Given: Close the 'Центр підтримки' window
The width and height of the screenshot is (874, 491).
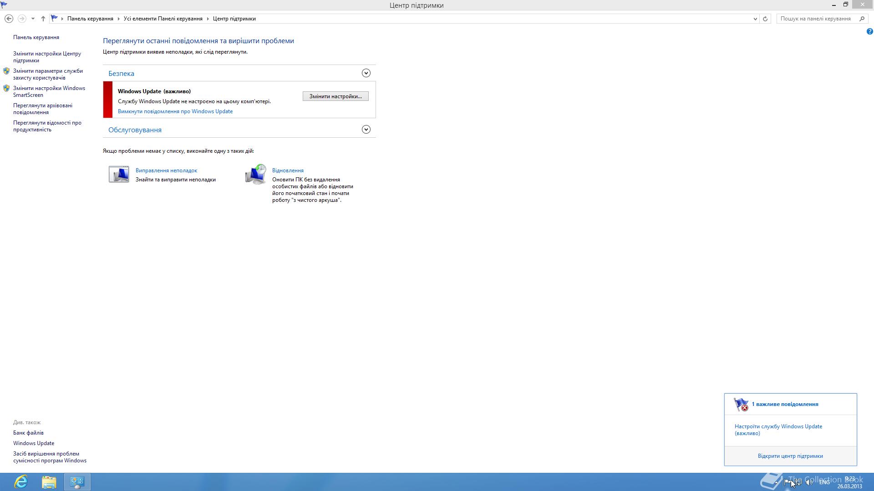Looking at the screenshot, I should point(863,5).
